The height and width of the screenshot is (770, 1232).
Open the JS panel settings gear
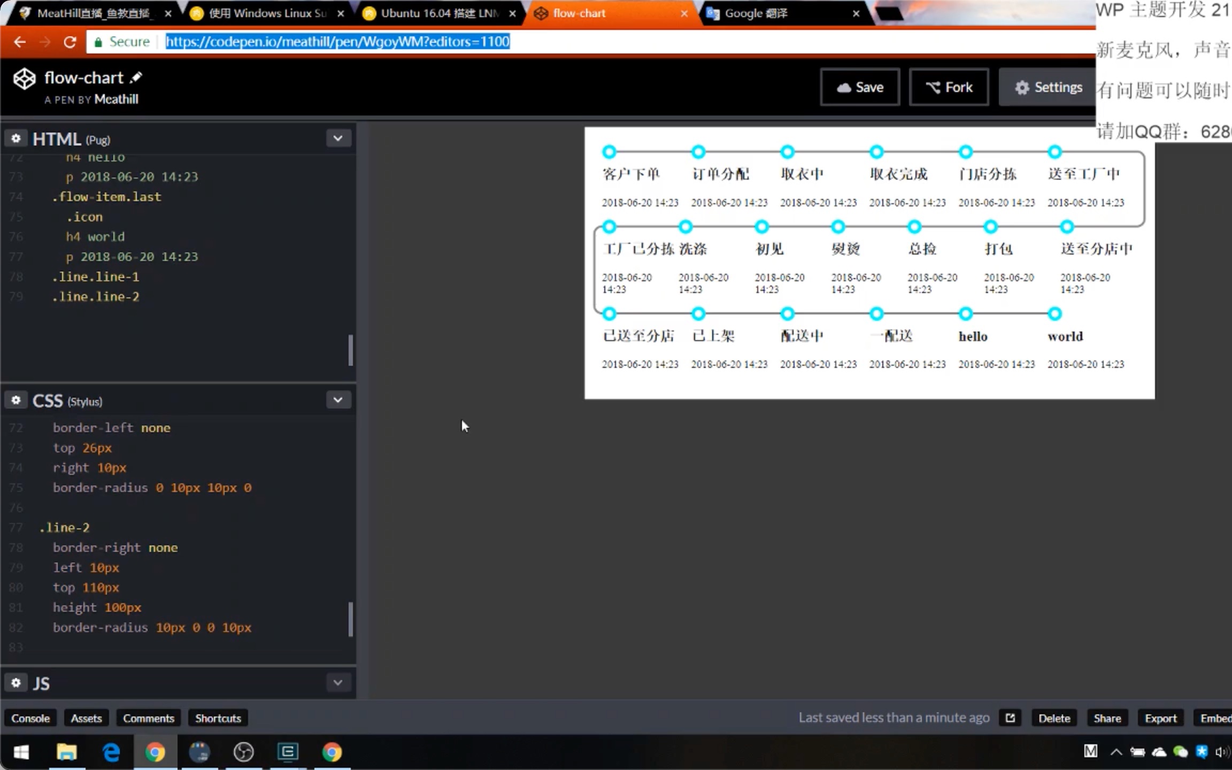[x=16, y=682]
